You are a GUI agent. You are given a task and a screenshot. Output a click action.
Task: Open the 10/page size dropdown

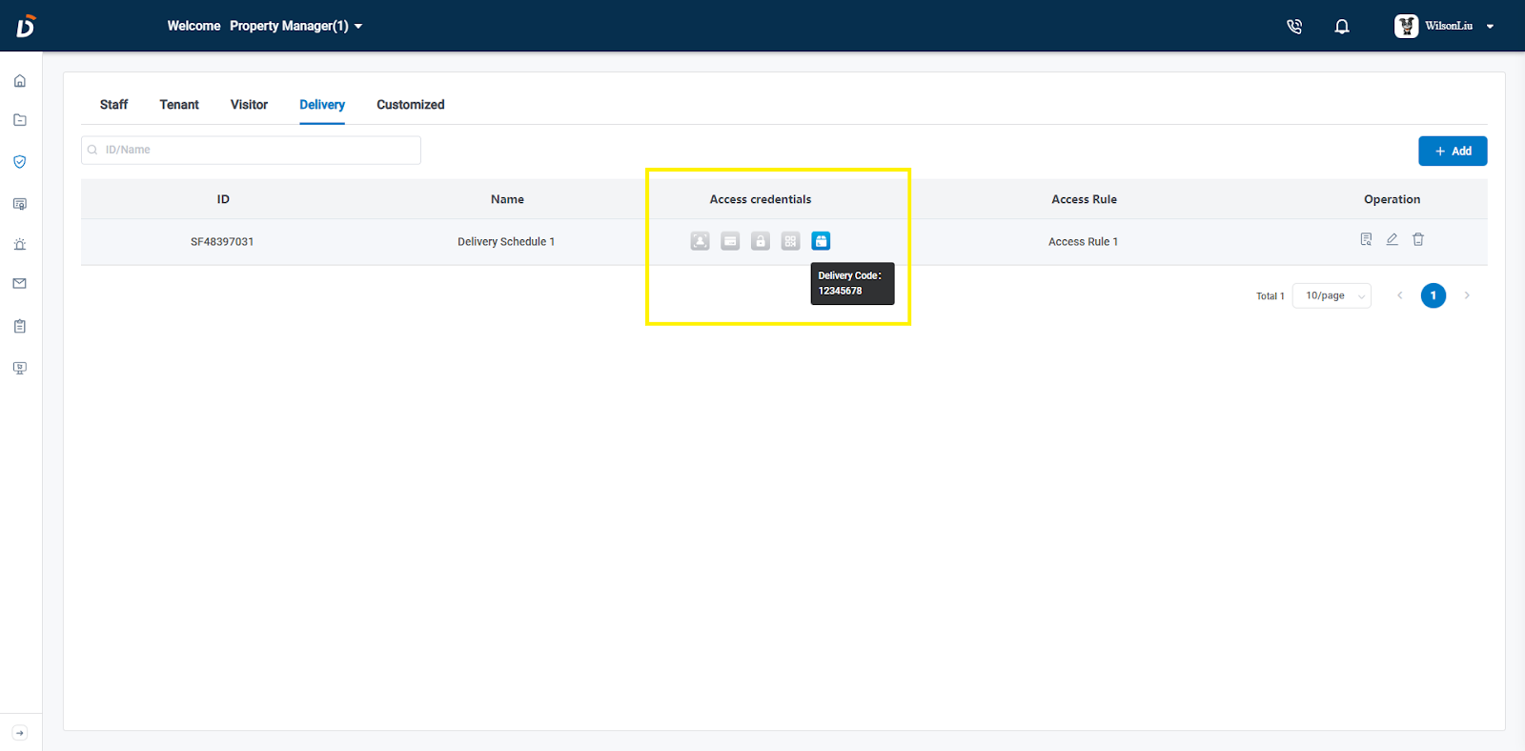(x=1332, y=295)
